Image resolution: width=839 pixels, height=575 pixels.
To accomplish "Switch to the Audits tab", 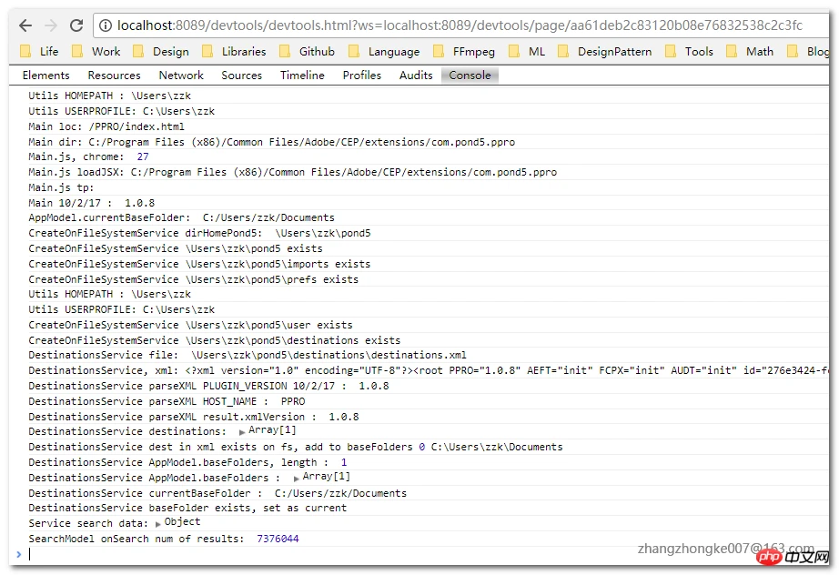I will point(416,76).
